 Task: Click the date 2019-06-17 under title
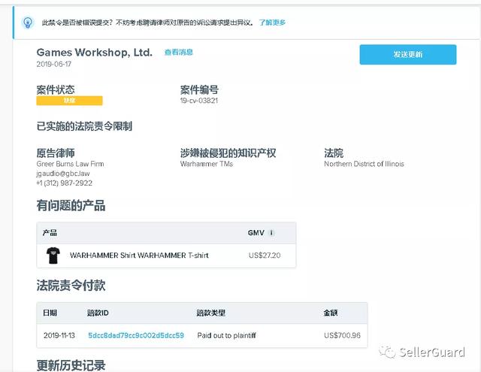pos(54,64)
